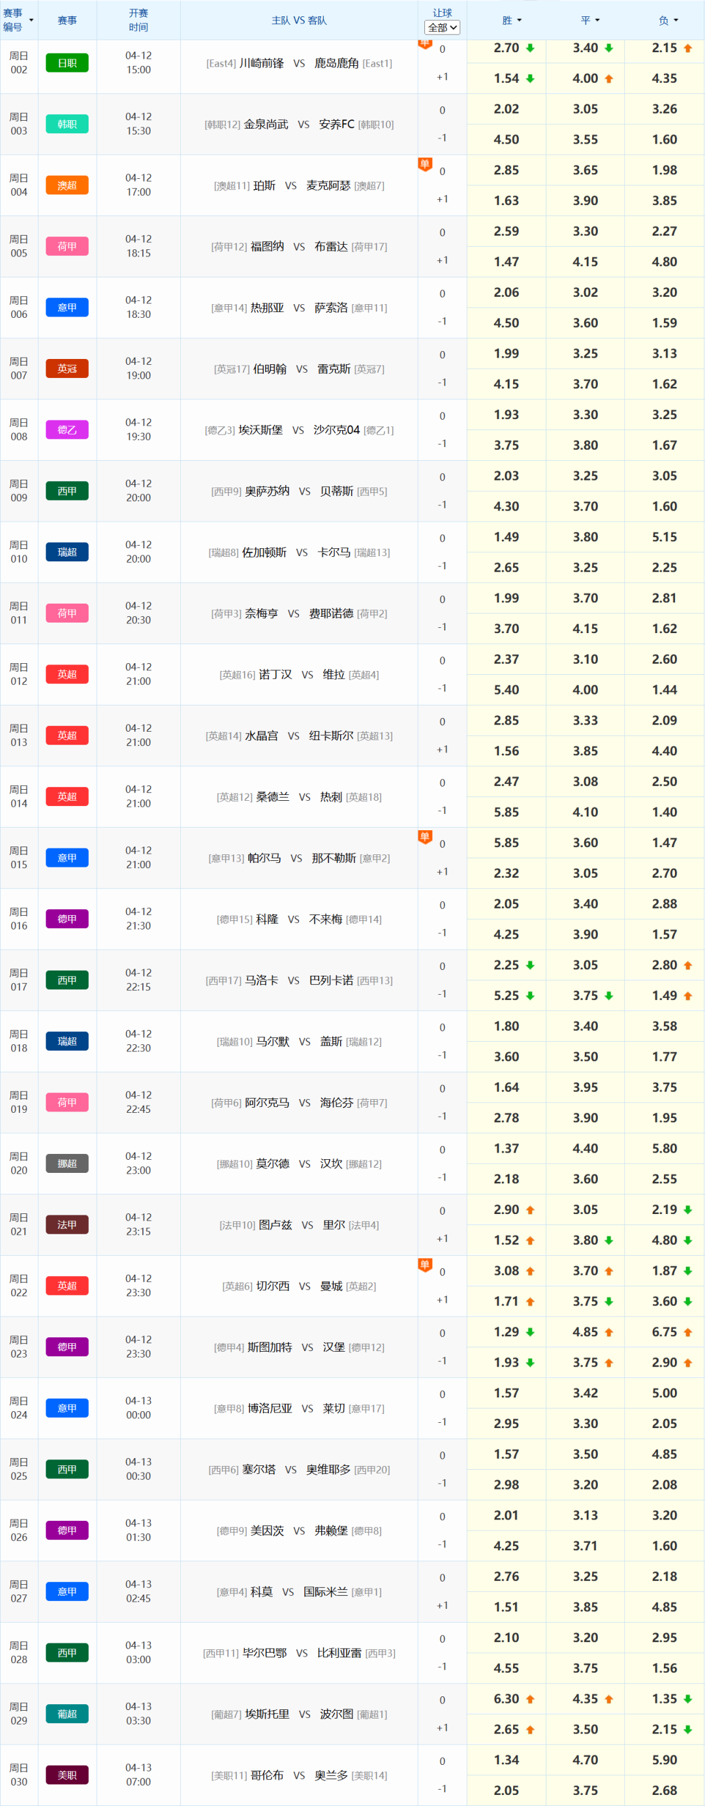Image resolution: width=705 pixels, height=1806 pixels.
Task: Open the 全部 handicap filter dropdown
Action: pos(442,27)
